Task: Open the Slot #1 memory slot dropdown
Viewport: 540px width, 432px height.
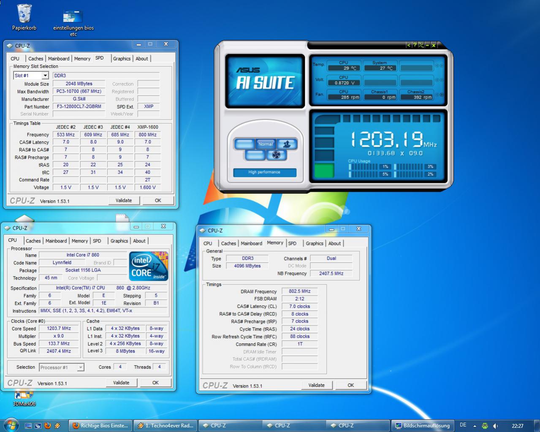Action: [45, 76]
